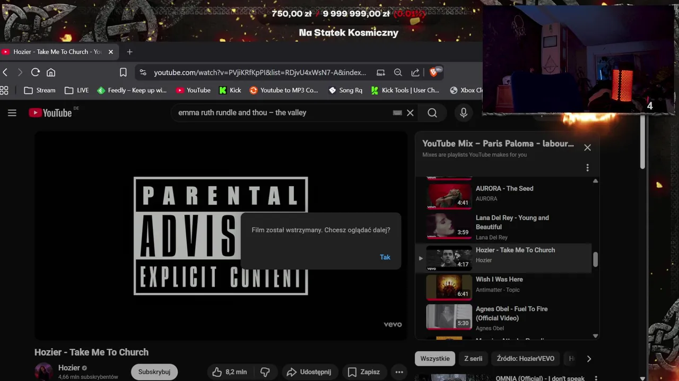Image resolution: width=679 pixels, height=381 pixels.
Task: Show more filter chips with the right arrow
Action: click(589, 359)
